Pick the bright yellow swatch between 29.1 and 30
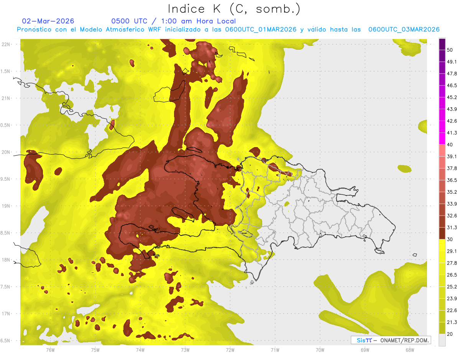This screenshot has height=355, width=460. (442, 245)
